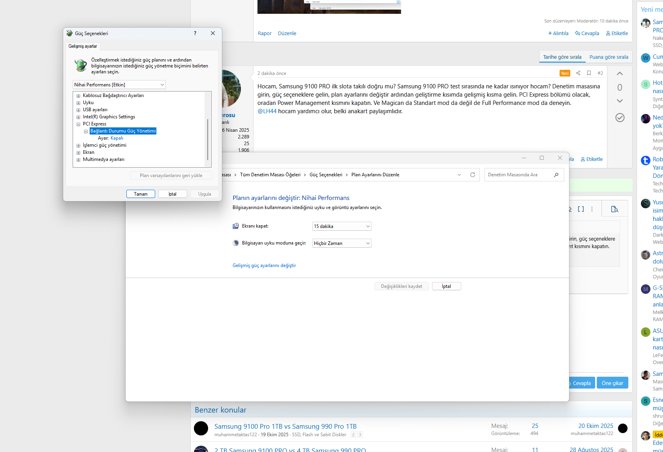Image resolution: width=663 pixels, height=452 pixels.
Task: Open Gelişmiş güç ayarlarını değiştir link
Action: [x=264, y=265]
